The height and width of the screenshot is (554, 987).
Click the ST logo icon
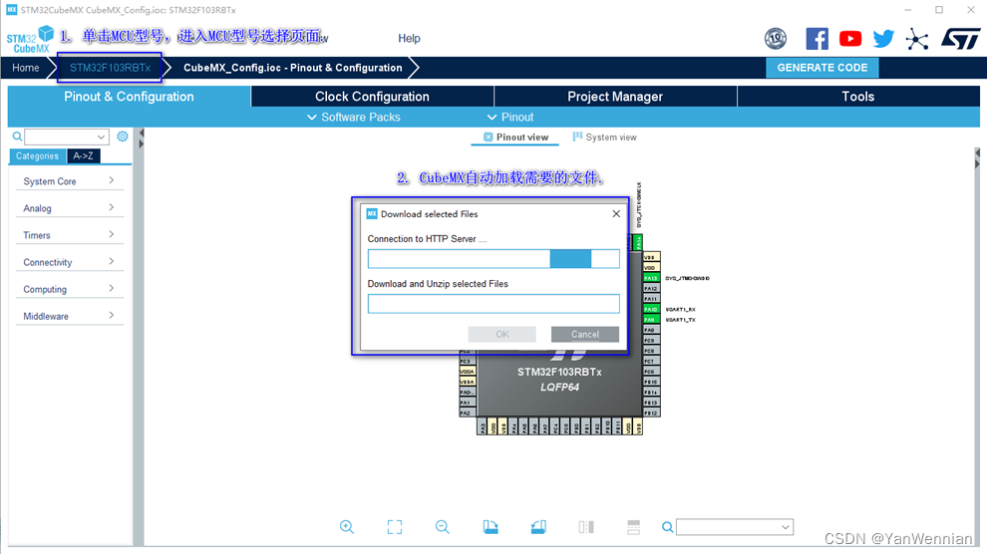coord(960,38)
